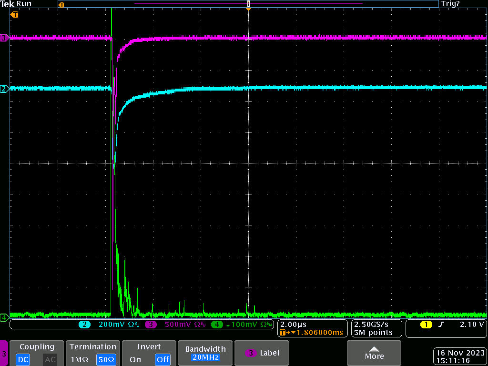The image size is (488, 366).
Task: Open the channel 3 Label button
Action: 262,353
